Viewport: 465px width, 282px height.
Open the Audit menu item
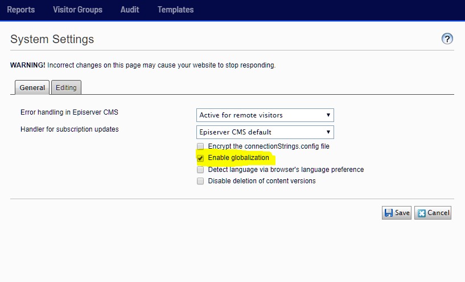(130, 10)
